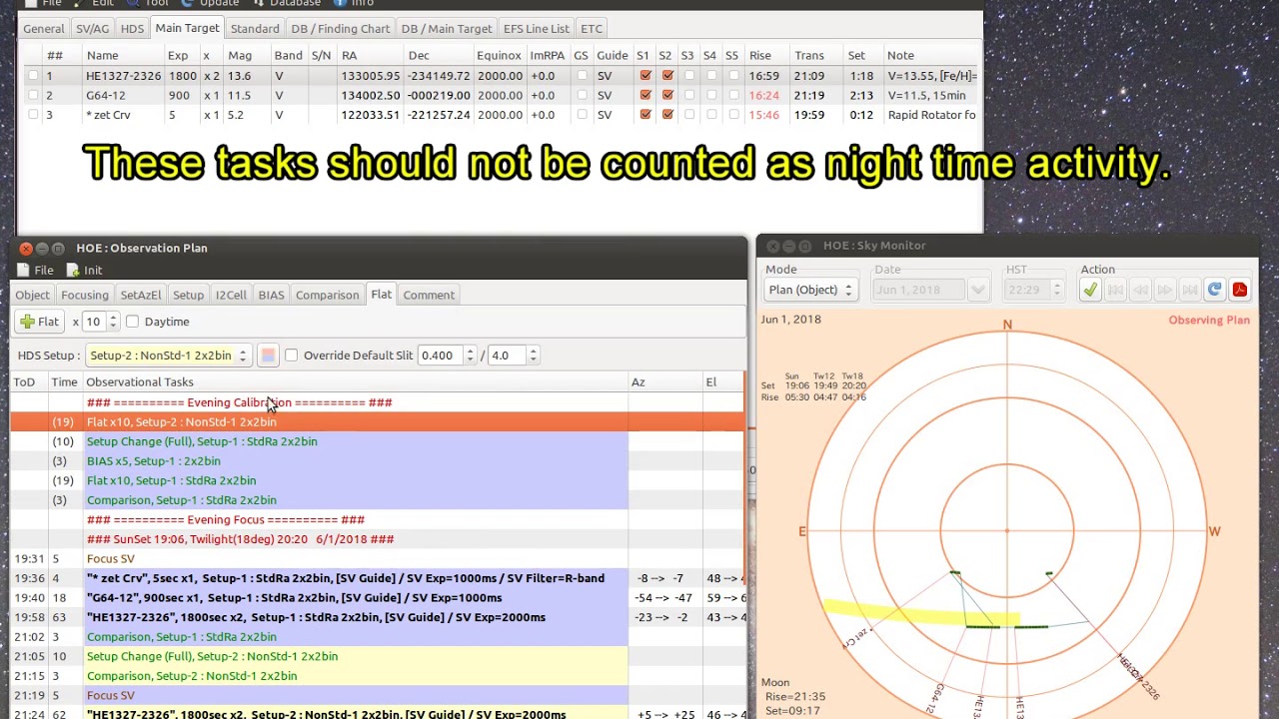Close the Observation Plan window
The width and height of the screenshot is (1279, 719).
[x=26, y=248]
